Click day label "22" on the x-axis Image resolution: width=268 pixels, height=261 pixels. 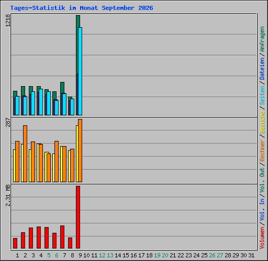tap(181, 255)
